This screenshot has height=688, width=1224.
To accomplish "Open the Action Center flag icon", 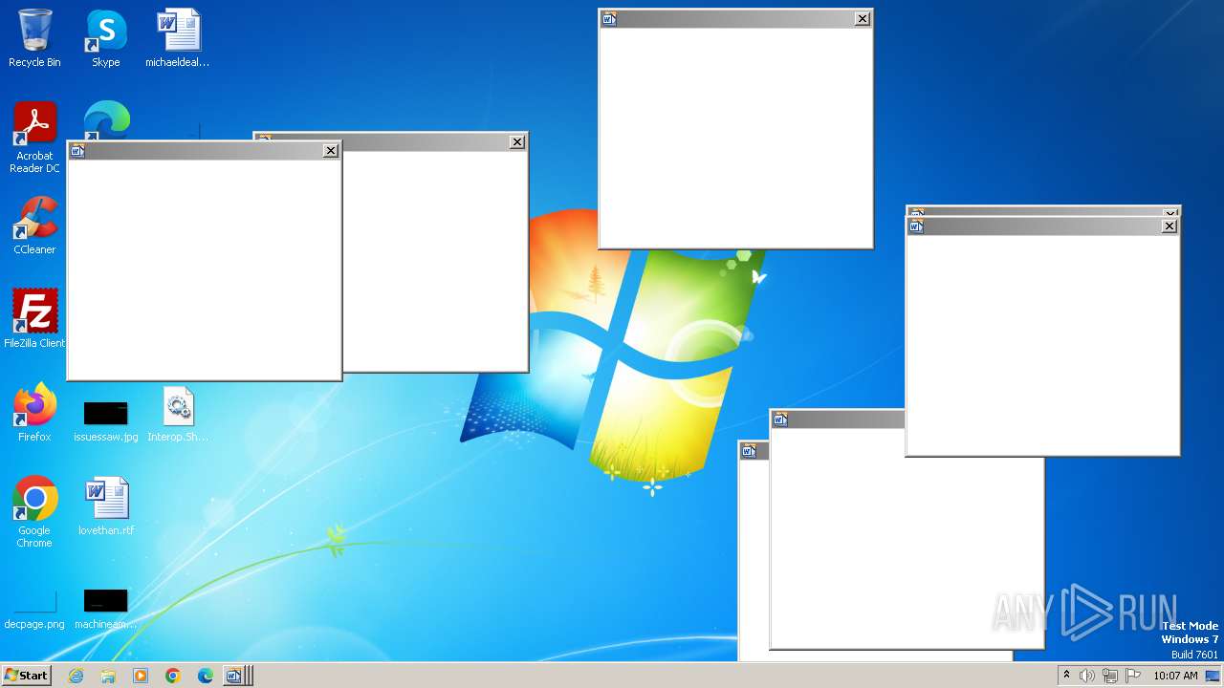I will (1133, 676).
